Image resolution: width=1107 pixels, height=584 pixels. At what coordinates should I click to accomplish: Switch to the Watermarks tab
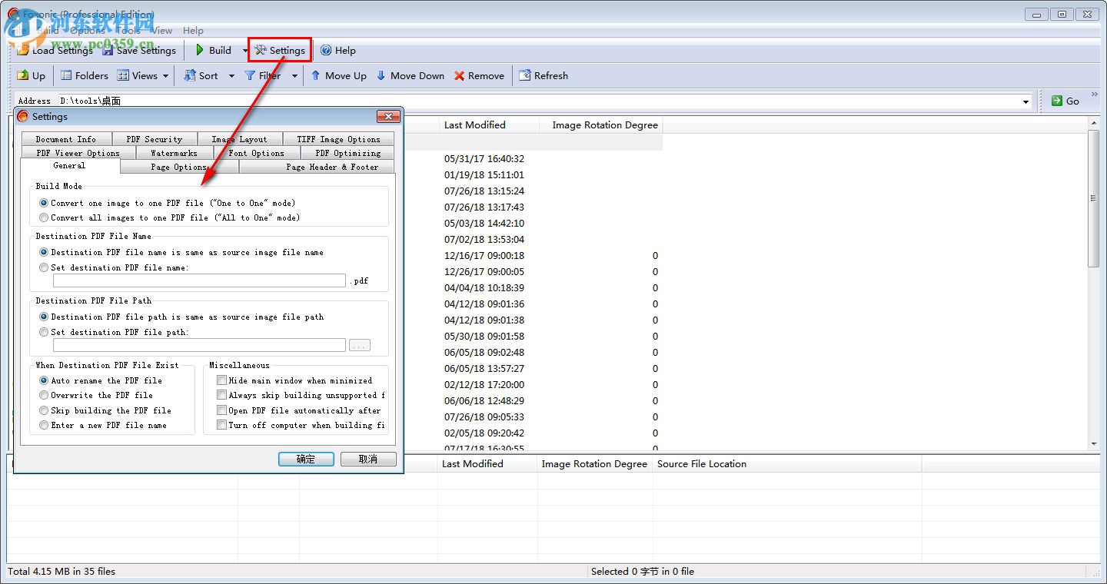tap(175, 153)
